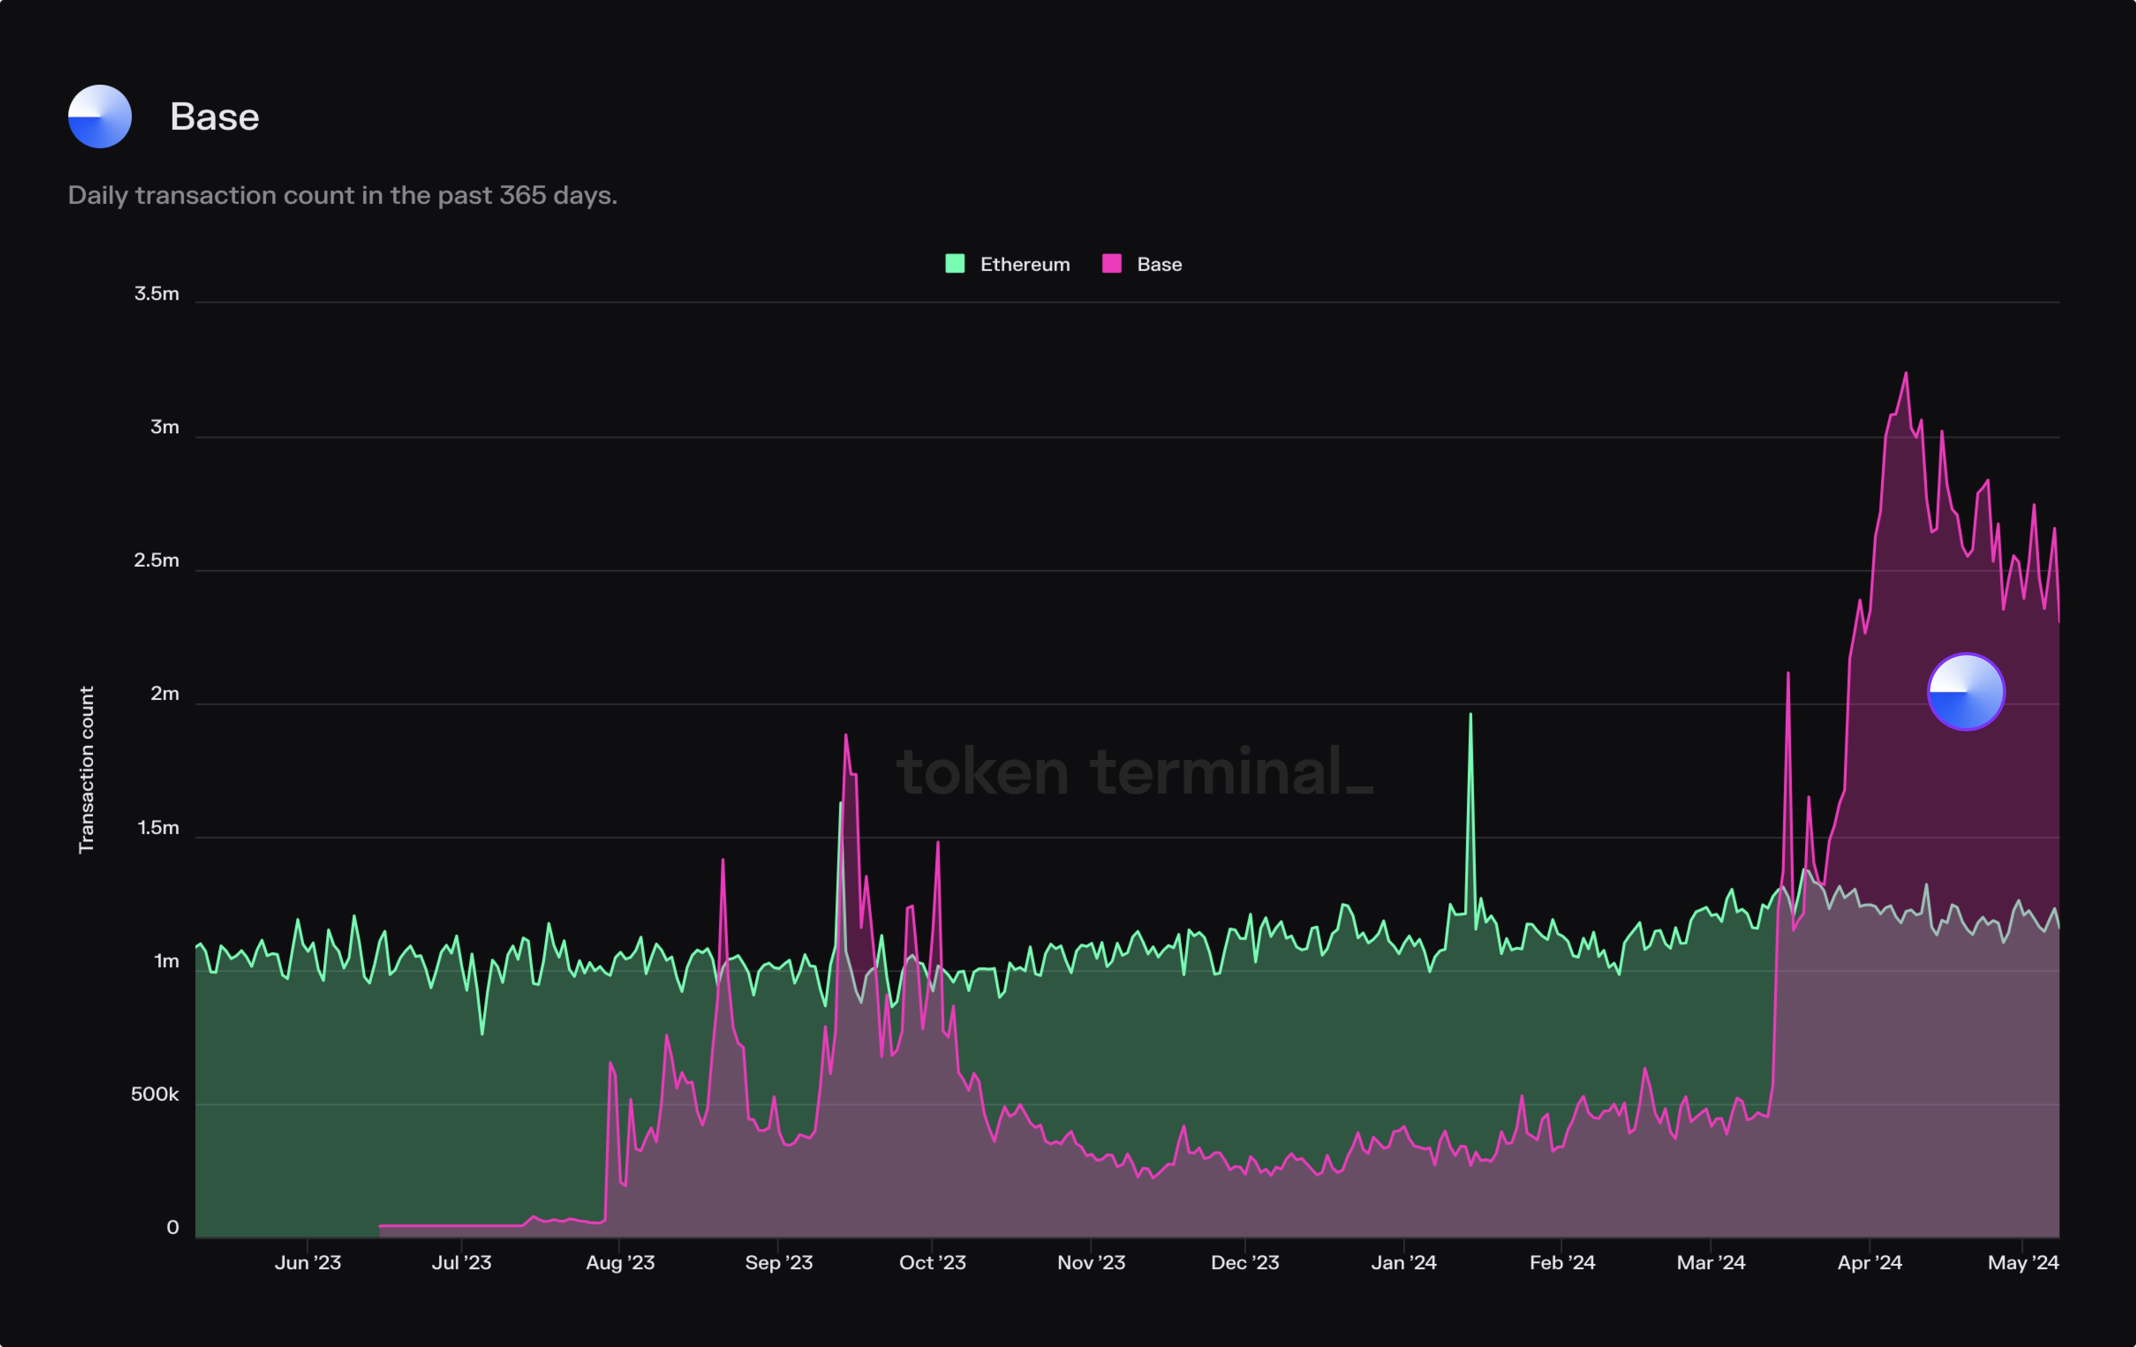Click the 2m y-axis label
2136x1347 pixels.
point(164,693)
